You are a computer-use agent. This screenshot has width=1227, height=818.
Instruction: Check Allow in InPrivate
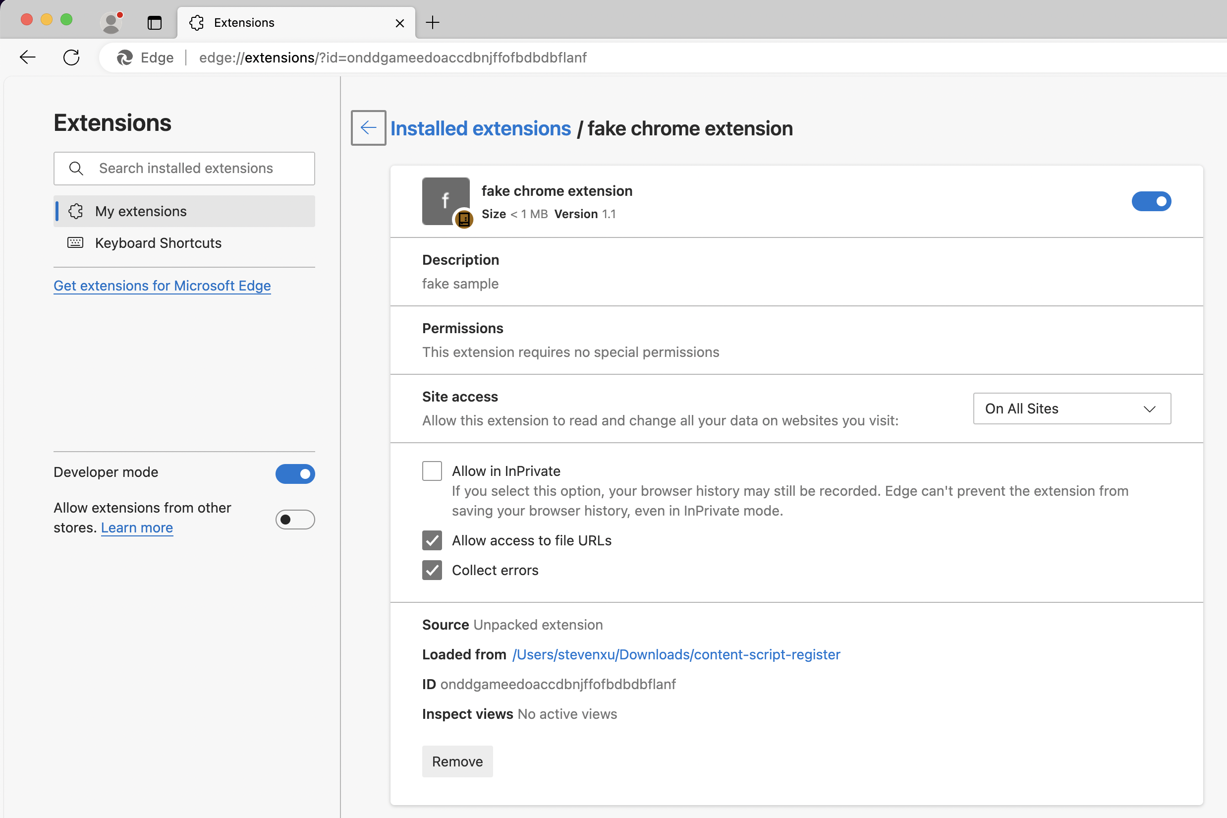432,470
